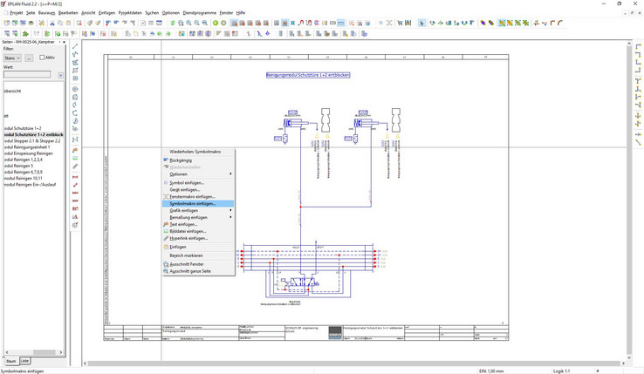
Task: Open the Projektdaten menu
Action: [x=130, y=13]
